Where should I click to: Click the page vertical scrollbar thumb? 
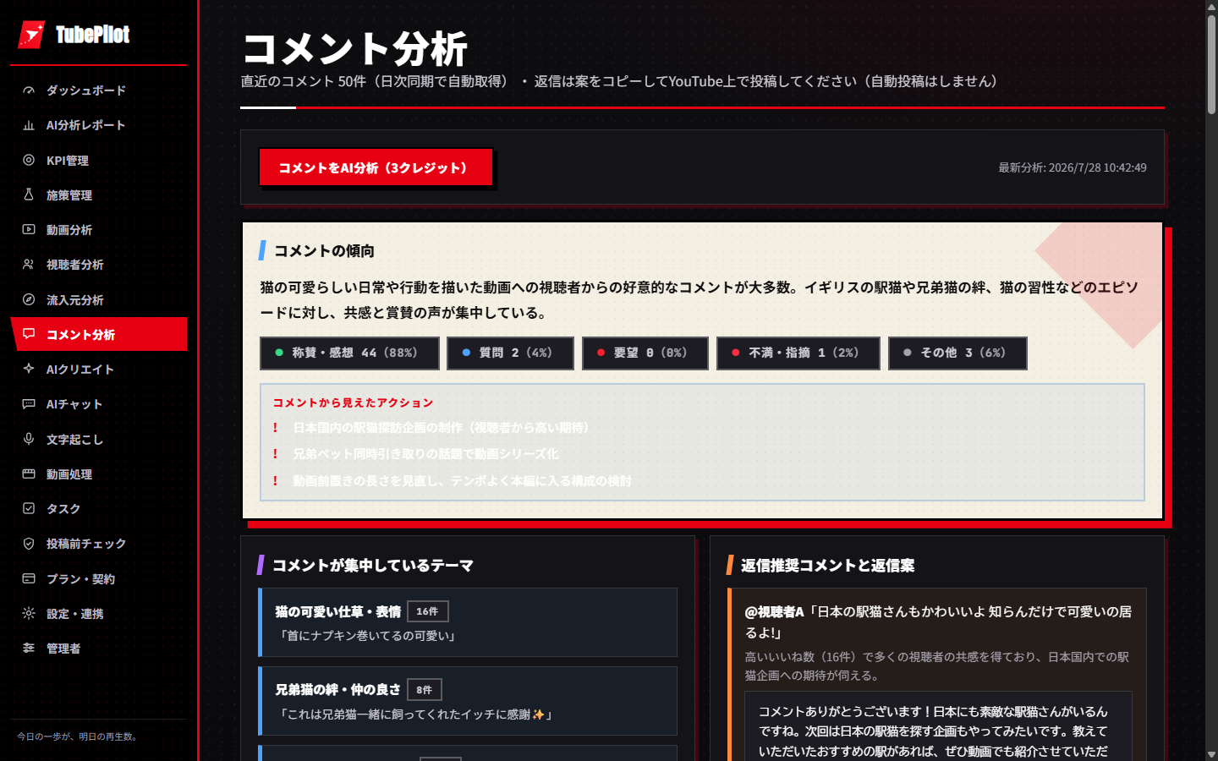coord(1211,63)
